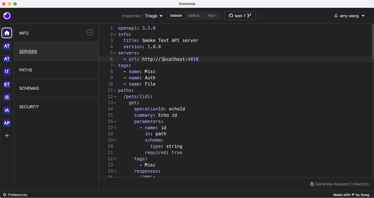Open the IS workspace icon
Viewport: 374px width, 198px height.
7,97
